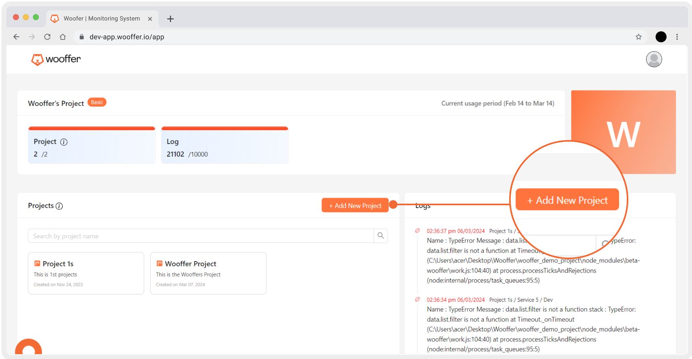Bookmark the page with the star icon
The image size is (692, 359).
[x=638, y=37]
